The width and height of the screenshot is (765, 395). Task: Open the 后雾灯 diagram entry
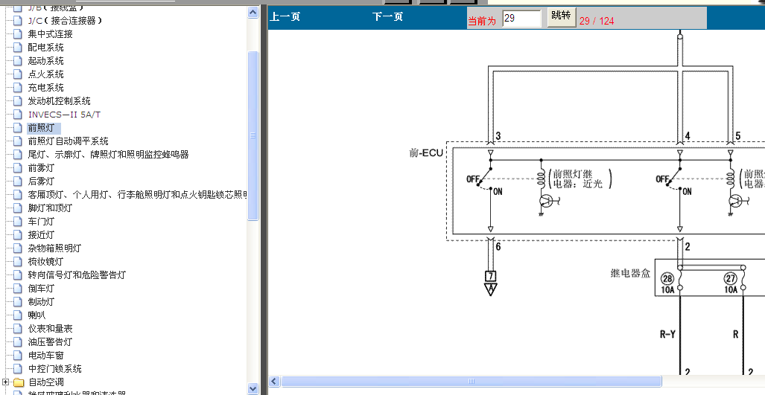coord(42,182)
